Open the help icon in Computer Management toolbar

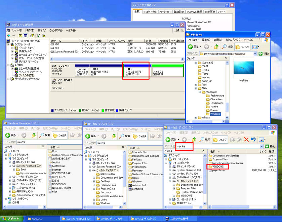point(32,36)
